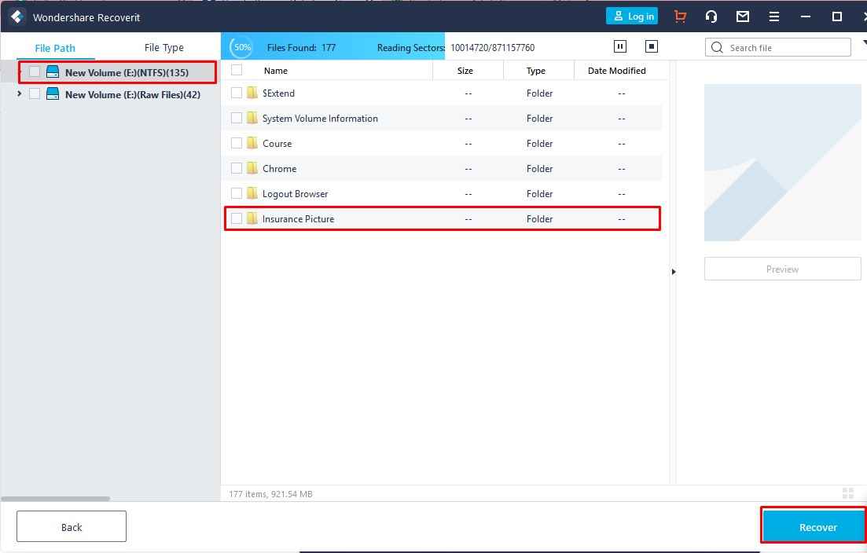The image size is (867, 553).
Task: Switch to the File Type tab
Action: coord(163,47)
